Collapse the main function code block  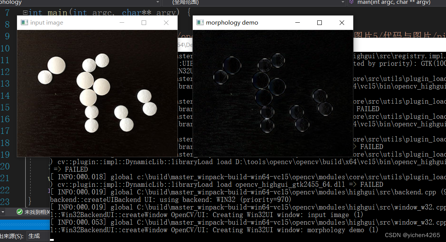[x=25, y=12]
